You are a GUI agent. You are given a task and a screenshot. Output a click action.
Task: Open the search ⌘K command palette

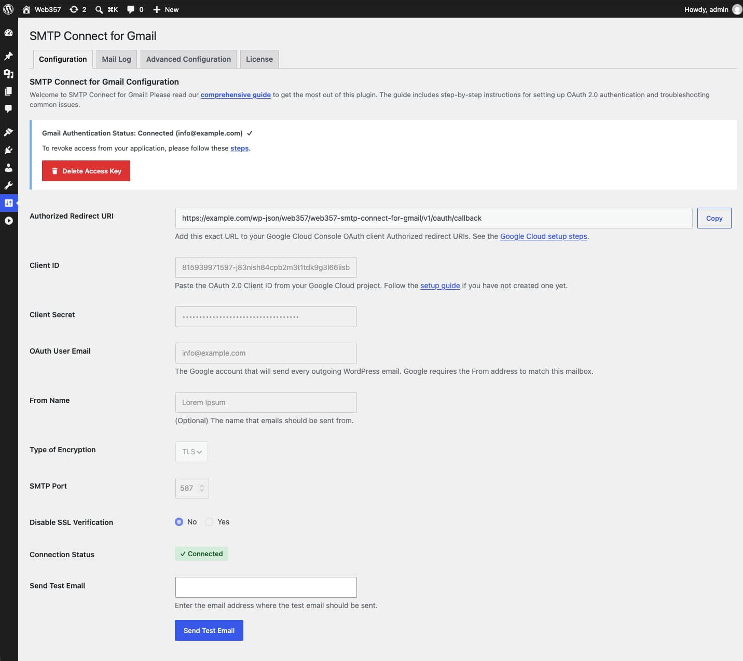pos(106,9)
